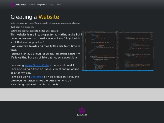Open the About page
This screenshot has width=164, height=123.
pos(58,5)
